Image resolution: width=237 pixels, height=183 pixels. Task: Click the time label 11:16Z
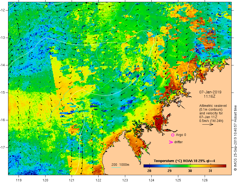click(x=210, y=96)
